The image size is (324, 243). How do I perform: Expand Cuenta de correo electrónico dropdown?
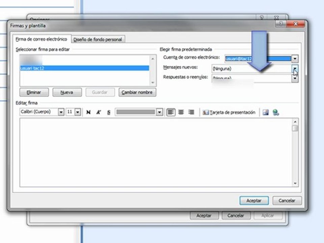[x=295, y=59]
